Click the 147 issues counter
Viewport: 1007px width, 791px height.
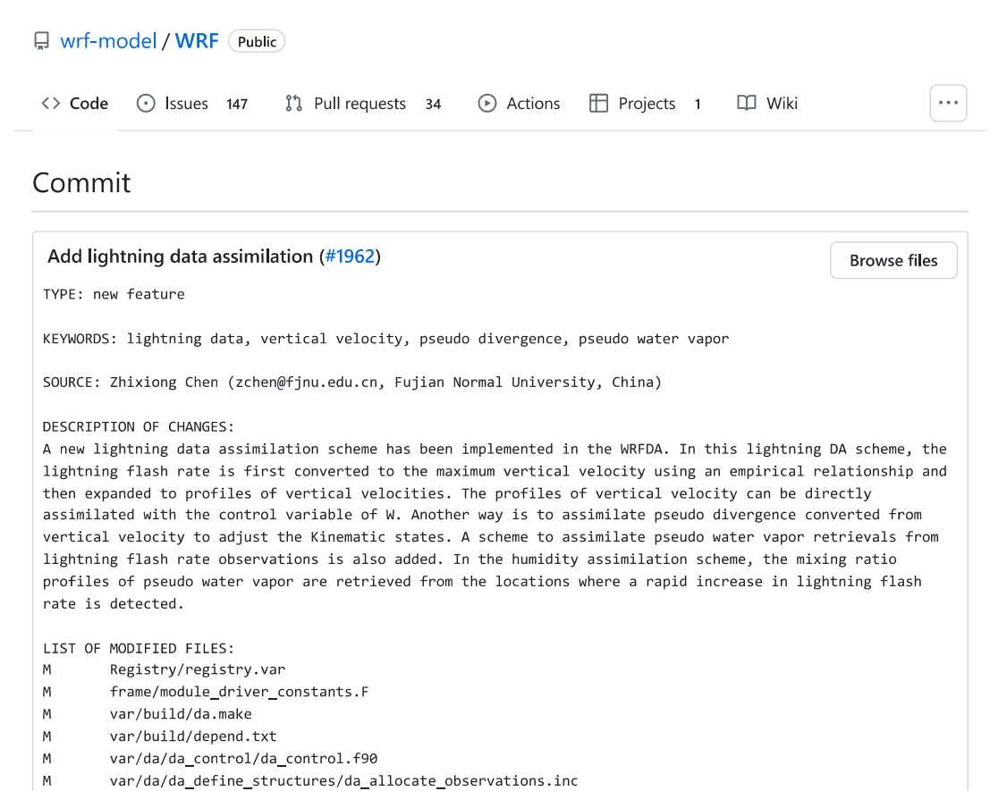click(237, 105)
